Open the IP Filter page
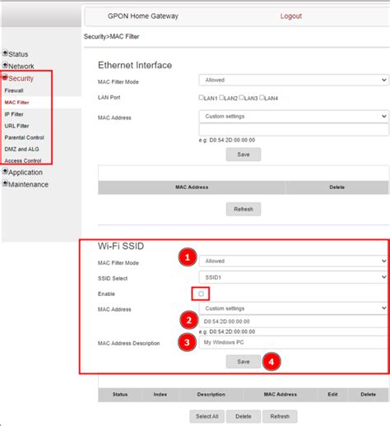 tap(14, 114)
